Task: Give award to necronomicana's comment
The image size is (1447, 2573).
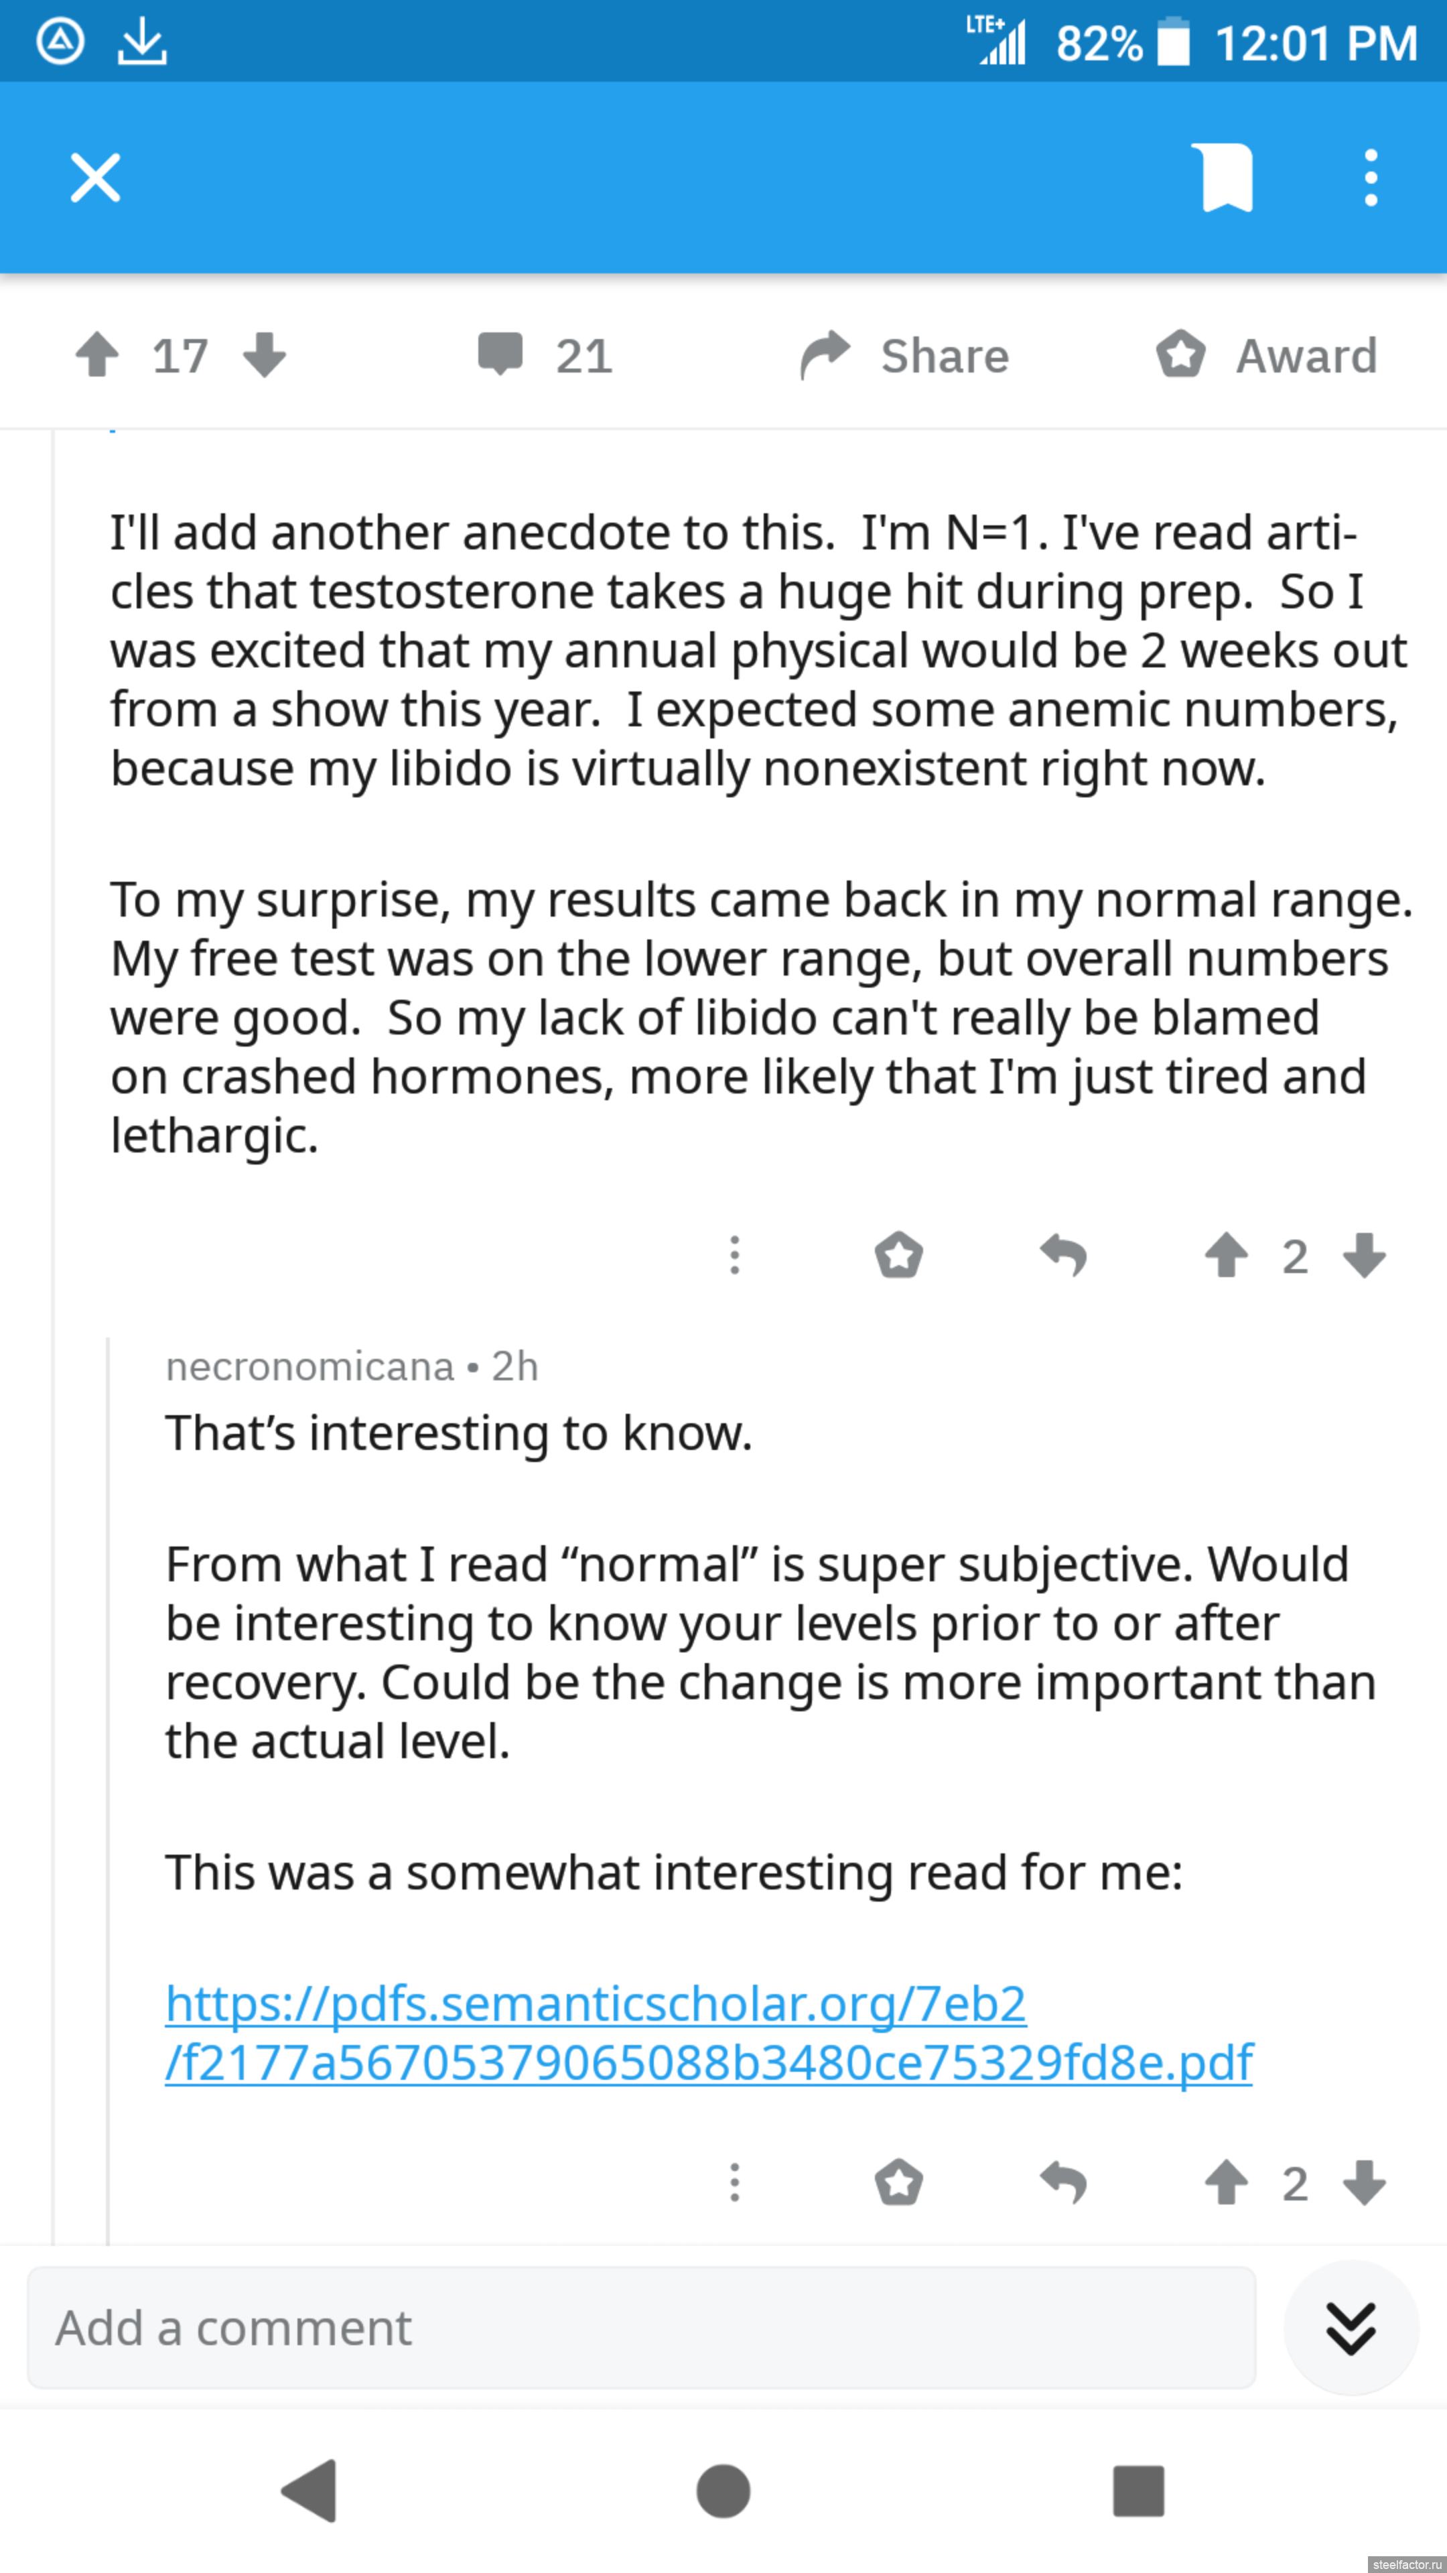Action: coord(899,2182)
